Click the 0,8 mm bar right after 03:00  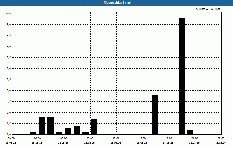pos(42,126)
